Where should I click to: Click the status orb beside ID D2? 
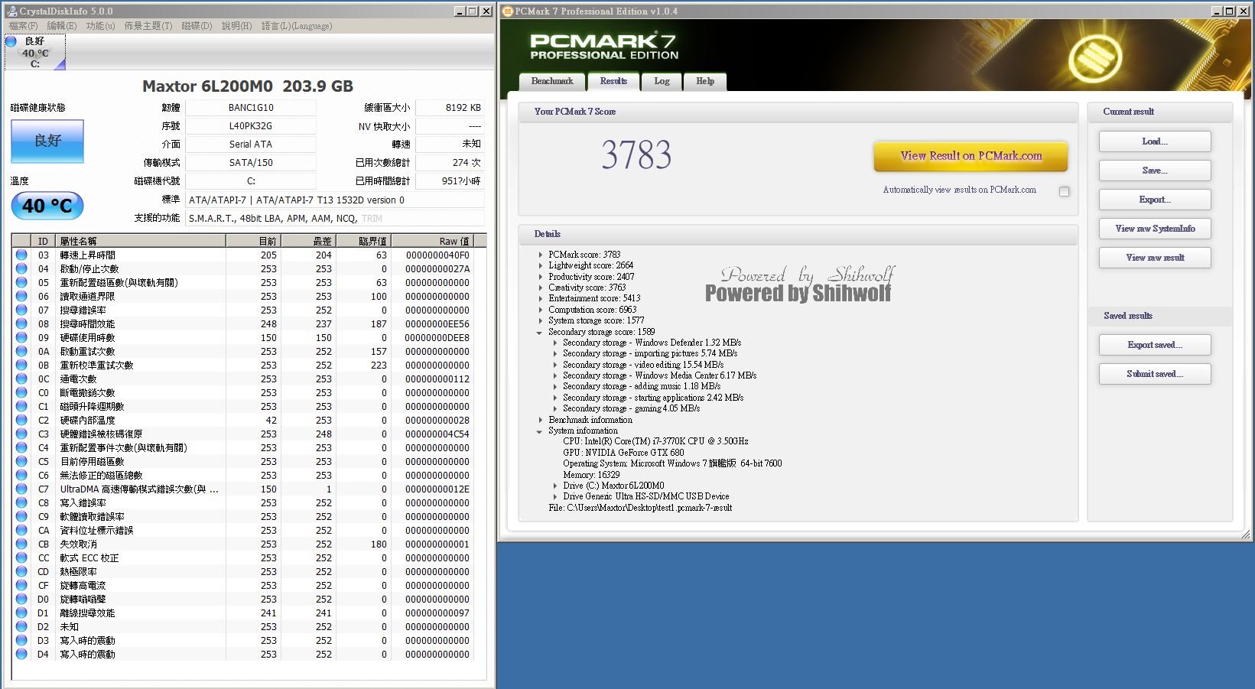[21, 626]
